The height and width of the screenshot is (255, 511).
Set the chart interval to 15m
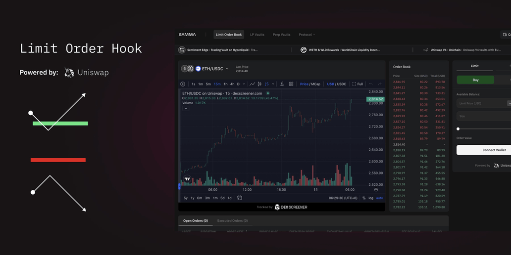tap(217, 84)
